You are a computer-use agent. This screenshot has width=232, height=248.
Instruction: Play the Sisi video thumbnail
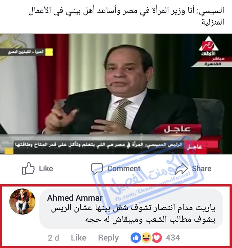click(116, 94)
